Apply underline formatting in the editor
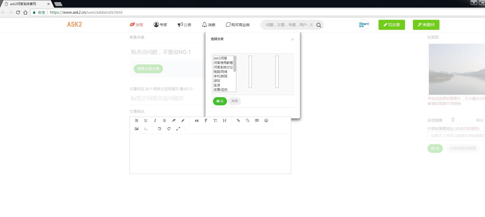 (x=146, y=120)
